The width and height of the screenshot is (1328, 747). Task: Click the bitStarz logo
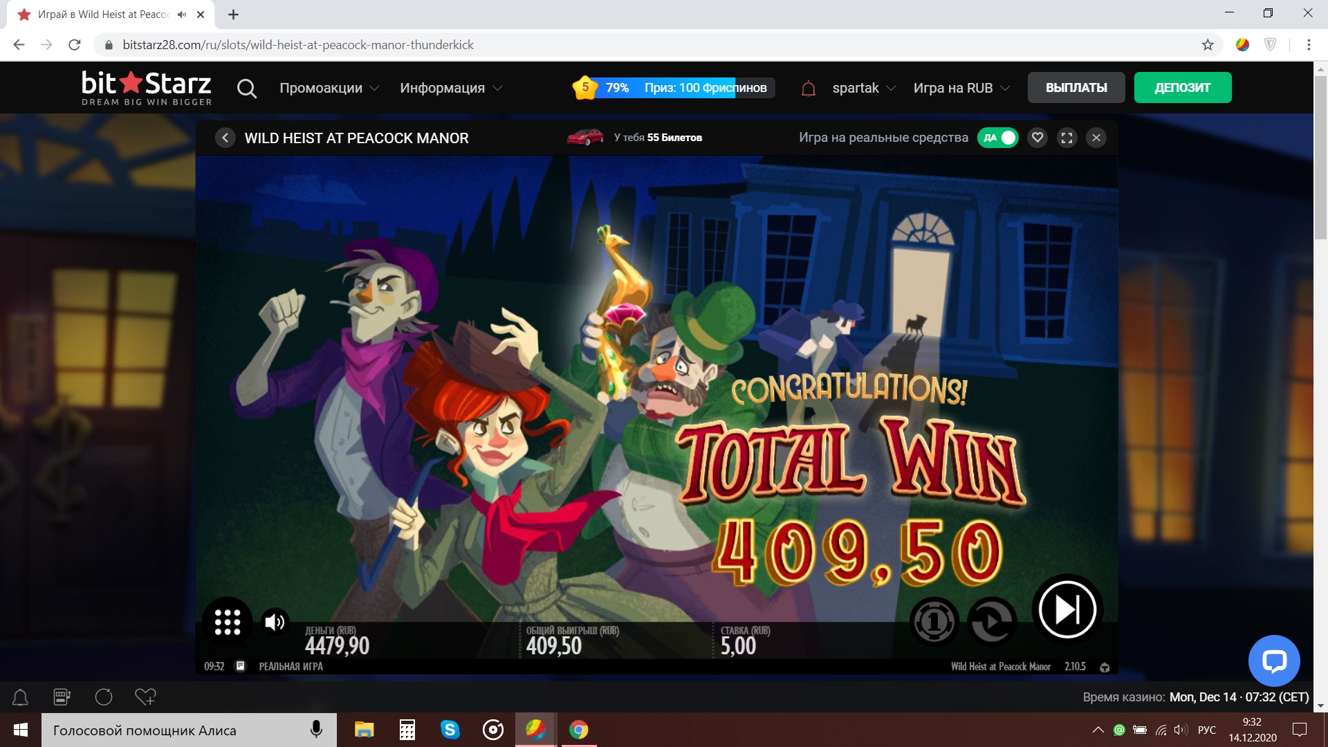pos(146,88)
